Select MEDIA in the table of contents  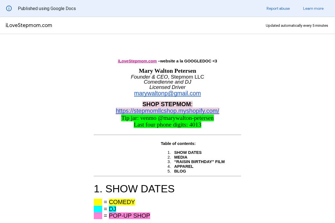[181, 157]
